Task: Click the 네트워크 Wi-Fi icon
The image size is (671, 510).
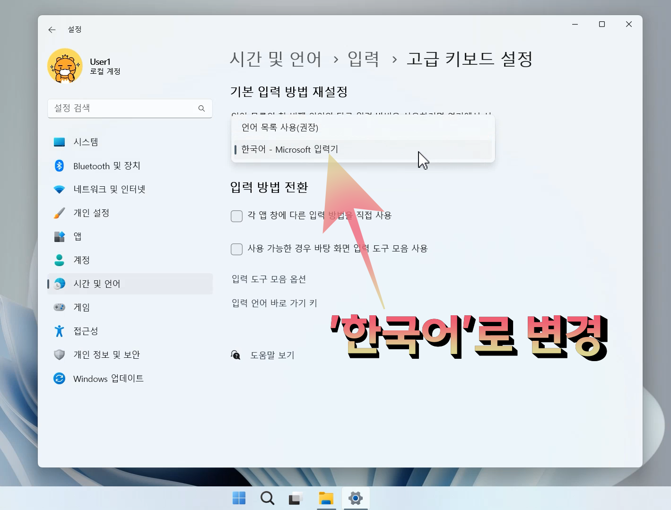Action: [59, 189]
